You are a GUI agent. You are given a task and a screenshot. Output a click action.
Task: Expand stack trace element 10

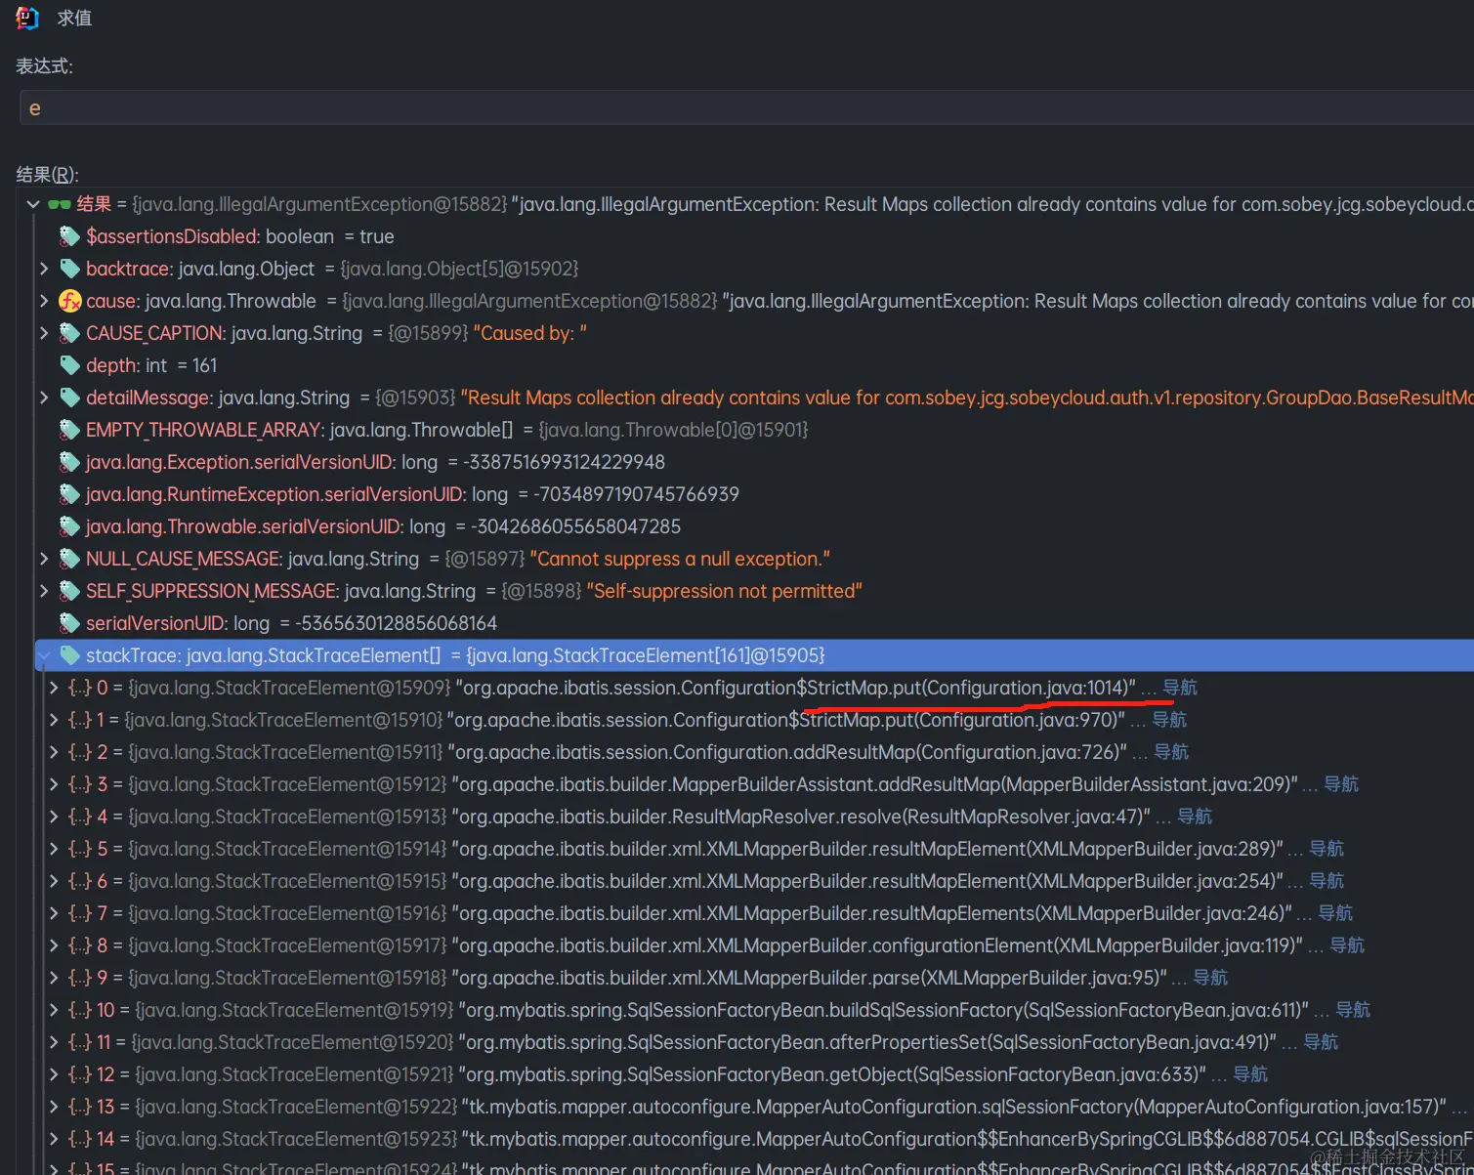(x=55, y=1010)
